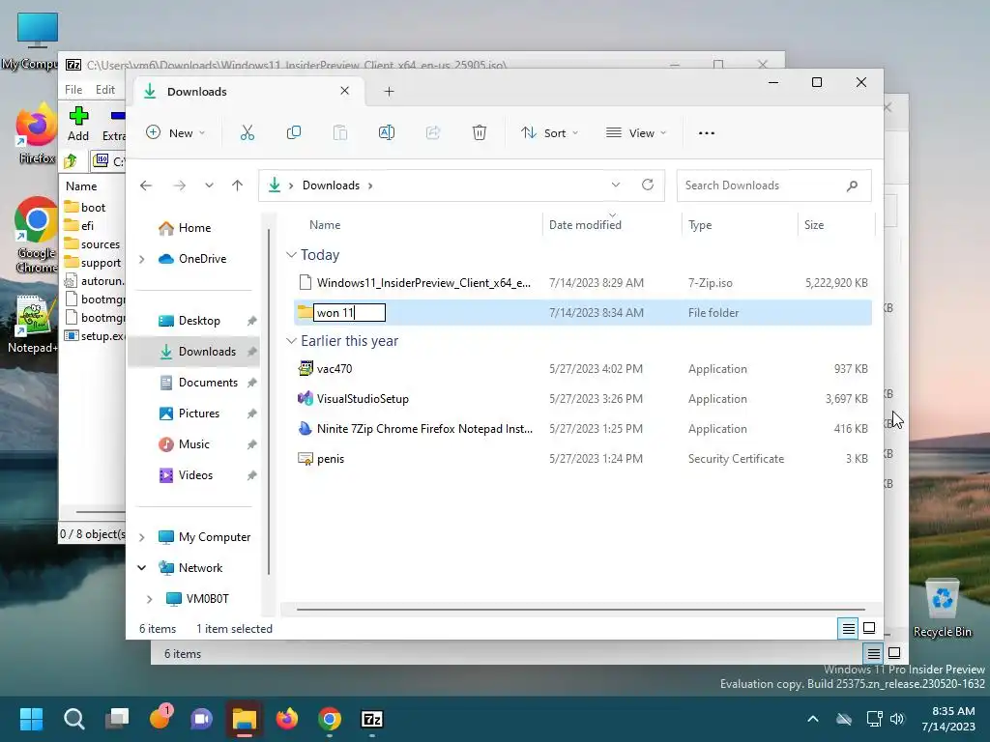
Task: Click Downloads breadcrumb in address bar
Action: tap(331, 185)
